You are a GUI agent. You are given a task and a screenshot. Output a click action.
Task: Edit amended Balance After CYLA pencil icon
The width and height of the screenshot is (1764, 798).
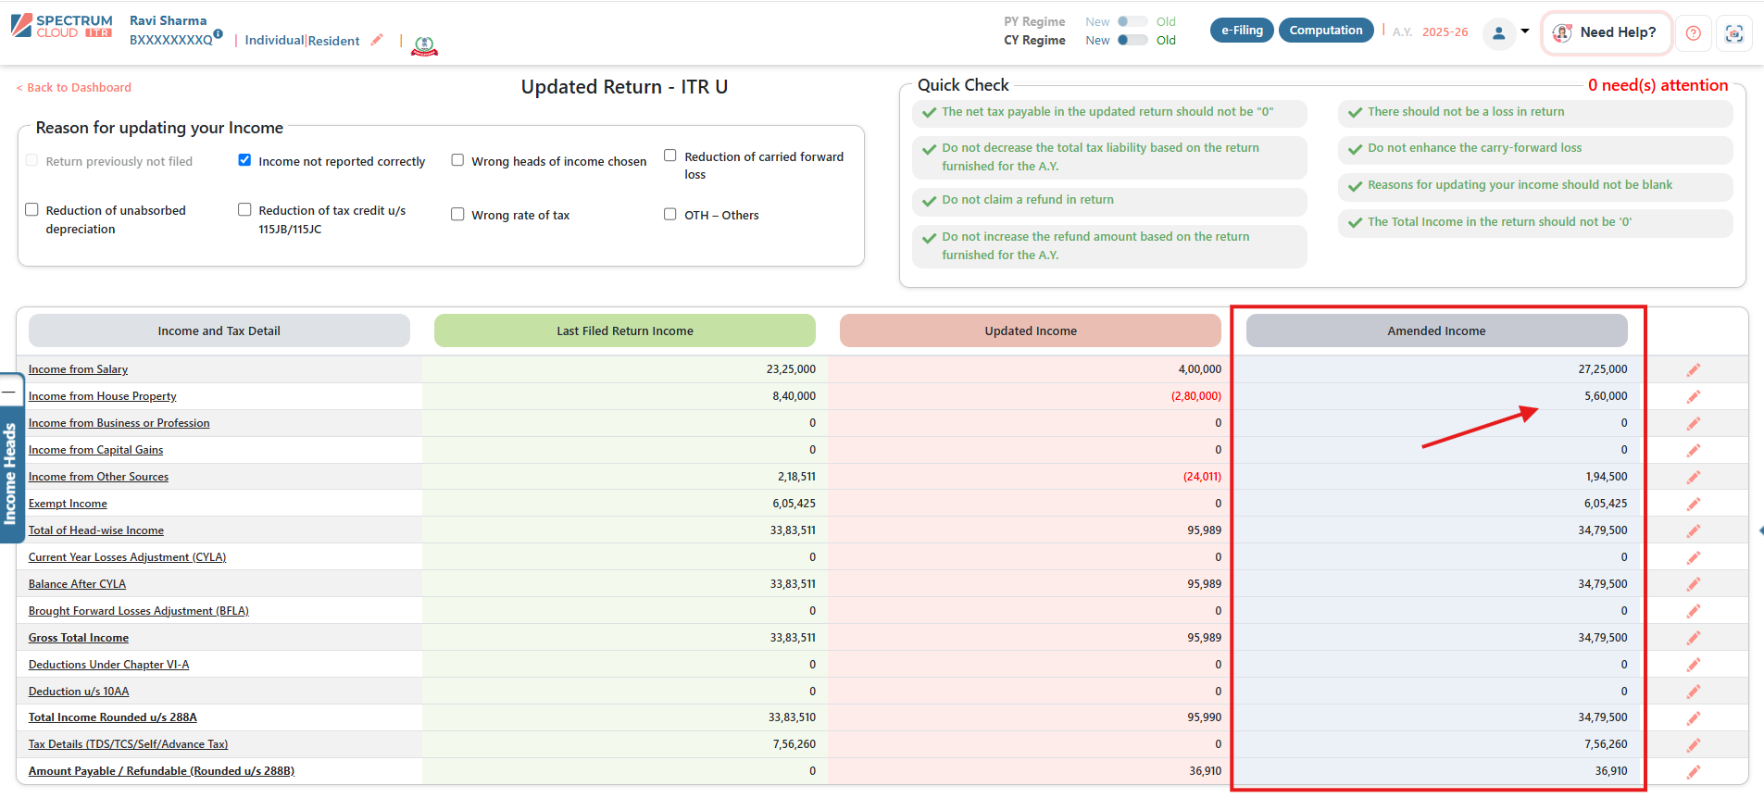1694,584
